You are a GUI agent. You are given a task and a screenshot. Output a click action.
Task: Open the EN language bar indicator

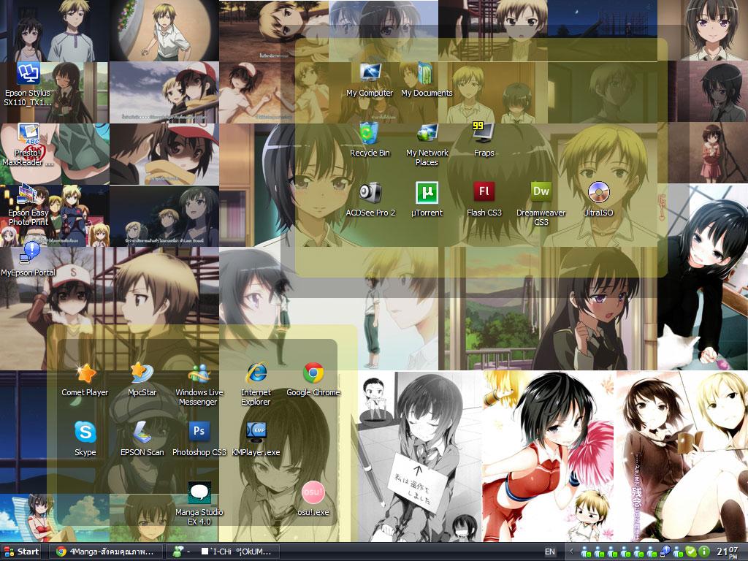coord(549,552)
